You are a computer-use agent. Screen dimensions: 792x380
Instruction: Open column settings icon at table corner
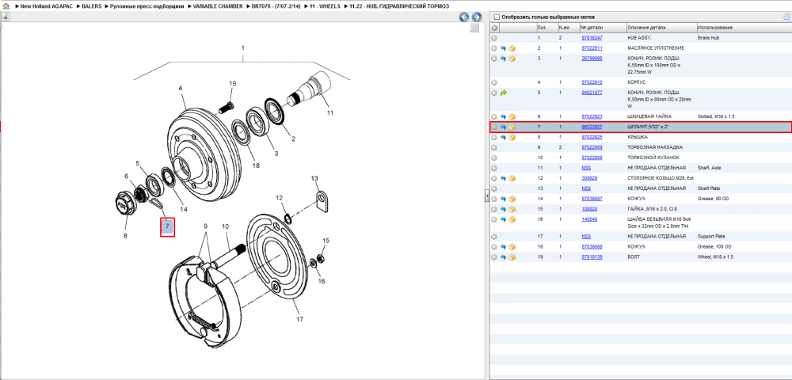pyautogui.click(x=786, y=17)
